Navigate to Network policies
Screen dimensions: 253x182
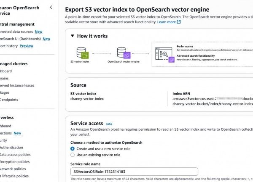[x=13, y=169]
